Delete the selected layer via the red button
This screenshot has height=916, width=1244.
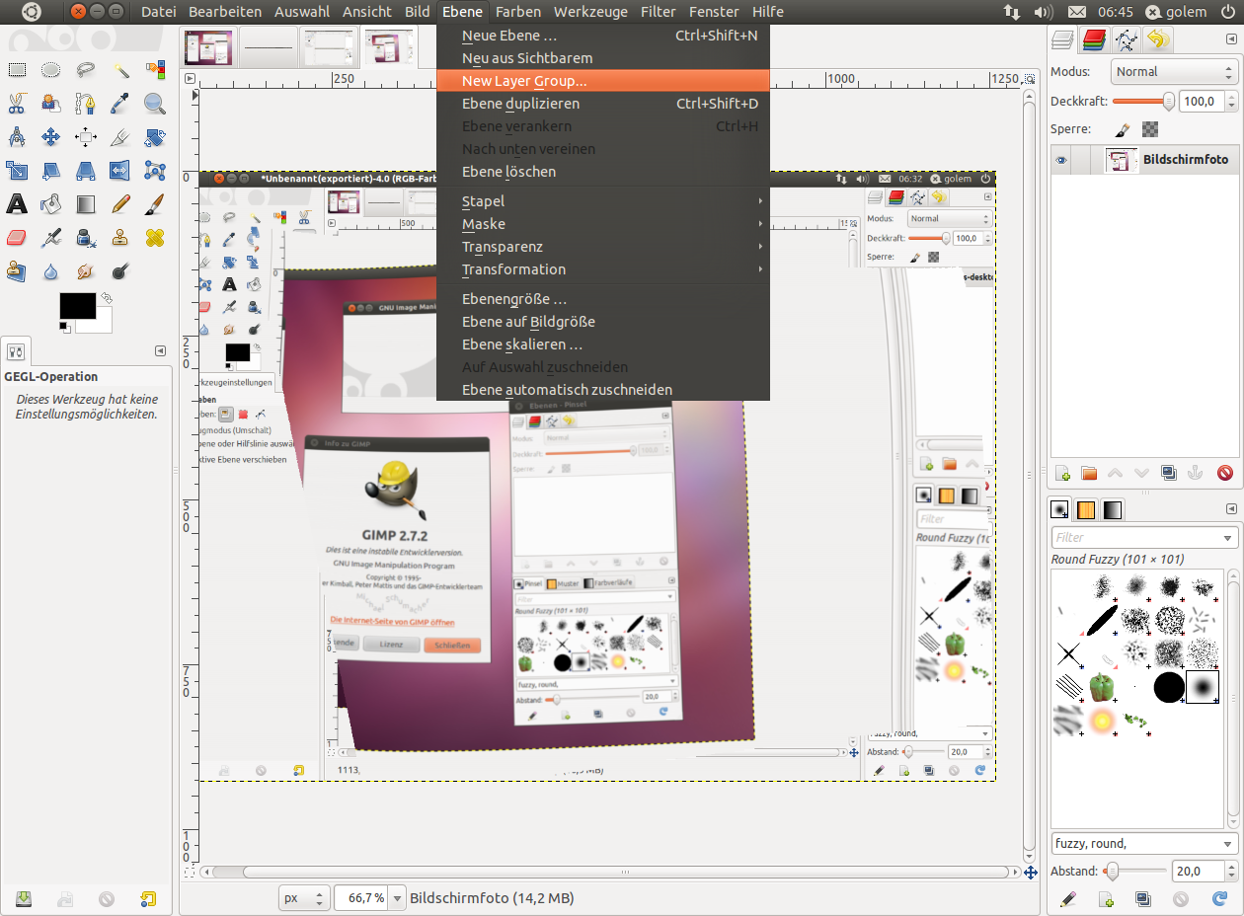[1225, 473]
